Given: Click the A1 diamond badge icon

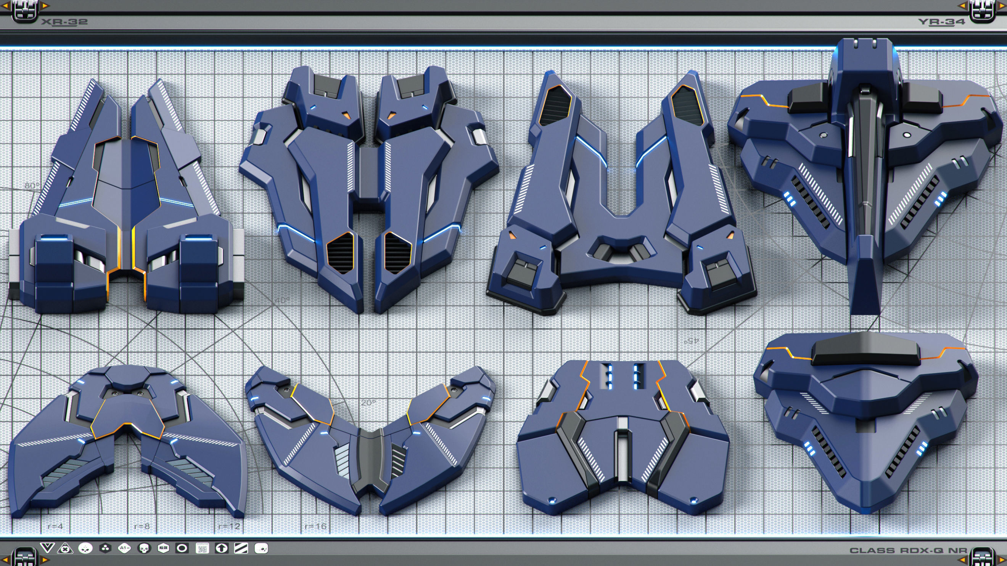Looking at the screenshot, I should tap(124, 549).
